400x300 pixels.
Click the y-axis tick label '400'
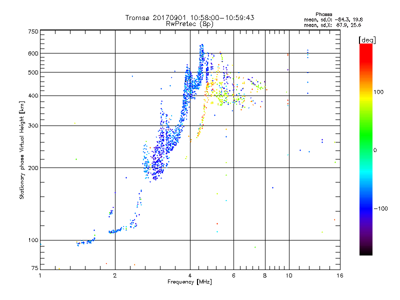tap(33, 95)
